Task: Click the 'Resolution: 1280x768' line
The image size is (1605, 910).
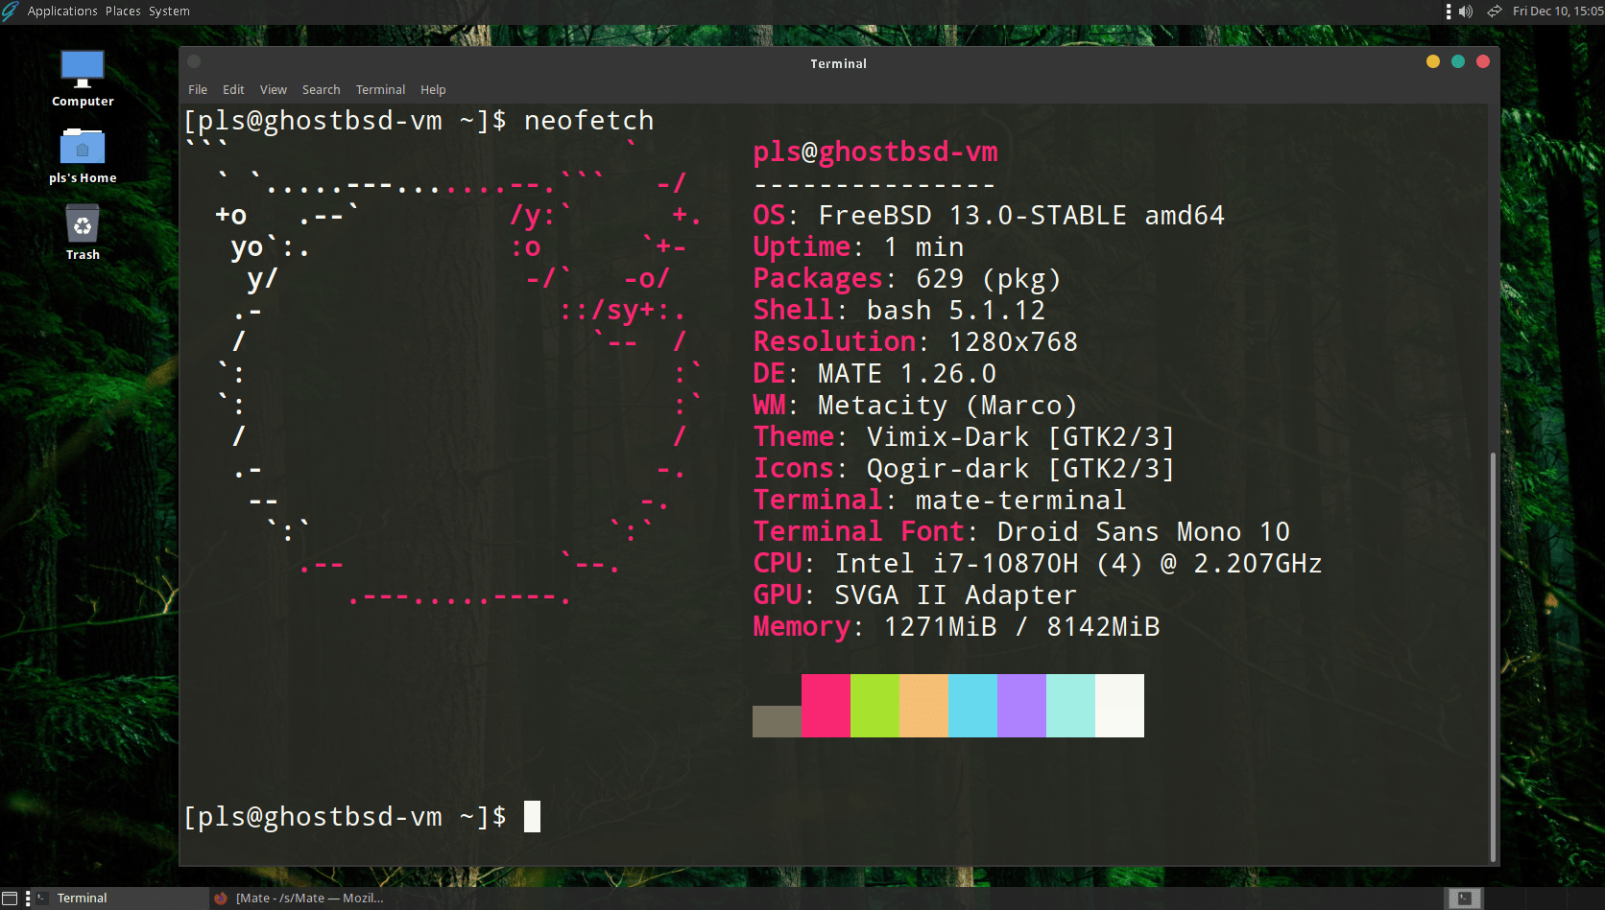Action: point(916,341)
